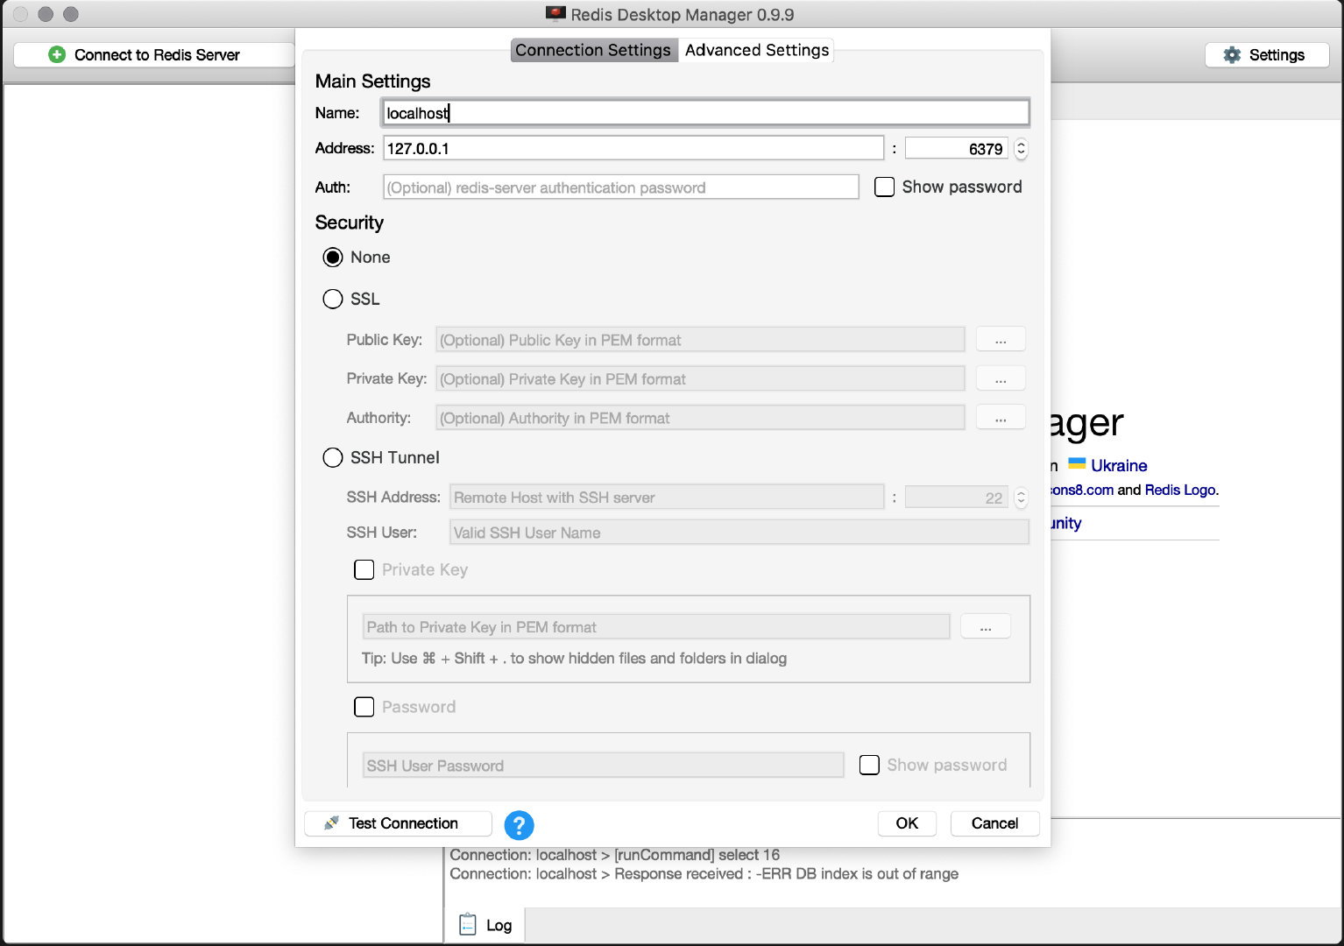1344x946 pixels.
Task: Click Connect to Redis Server button
Action: pyautogui.click(x=154, y=54)
